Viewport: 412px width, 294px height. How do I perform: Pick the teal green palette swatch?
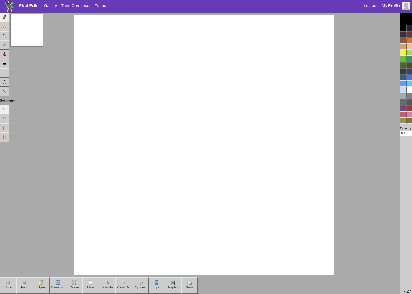point(409,59)
